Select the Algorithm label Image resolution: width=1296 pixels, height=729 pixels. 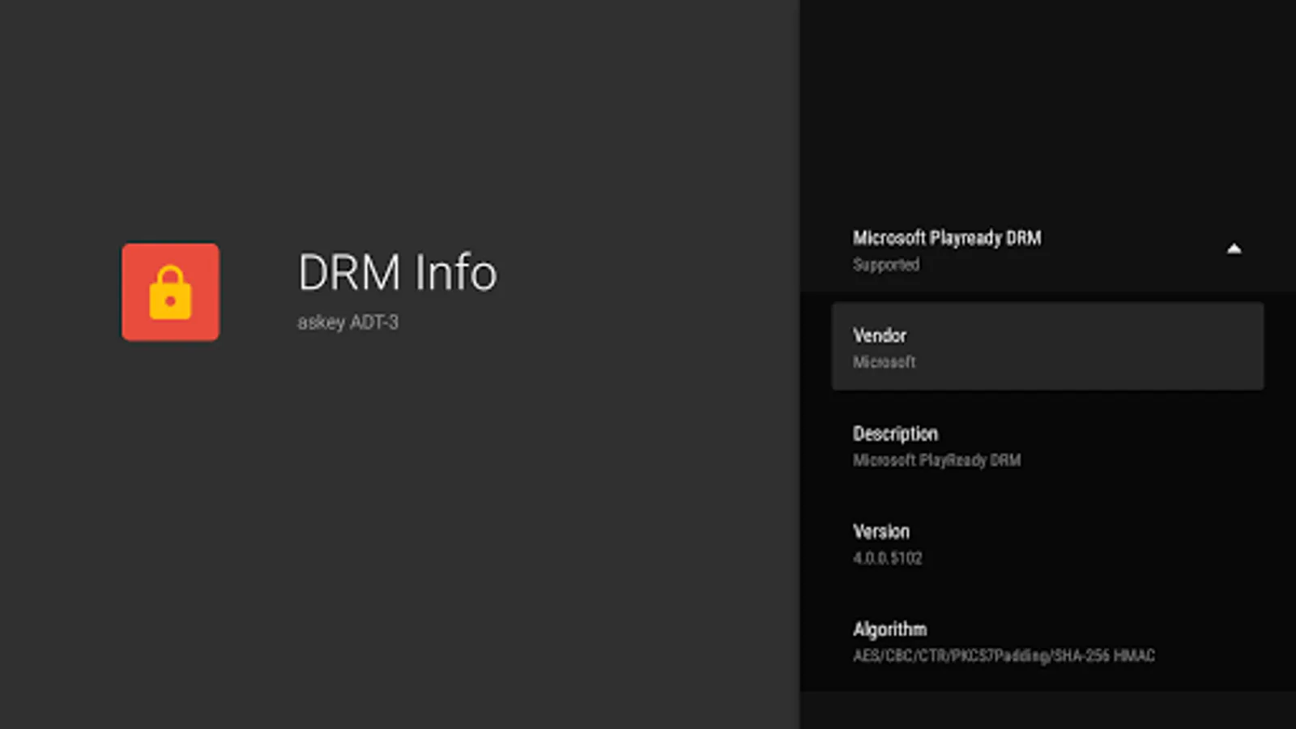click(889, 629)
